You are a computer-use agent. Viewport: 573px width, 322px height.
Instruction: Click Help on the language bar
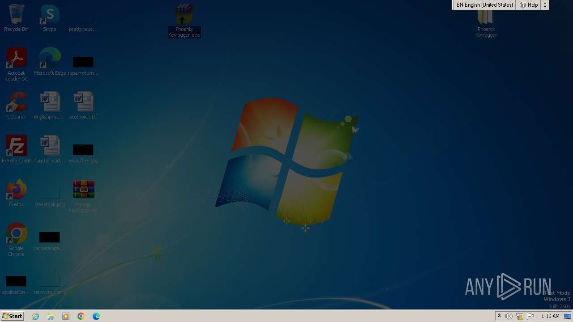pos(529,5)
